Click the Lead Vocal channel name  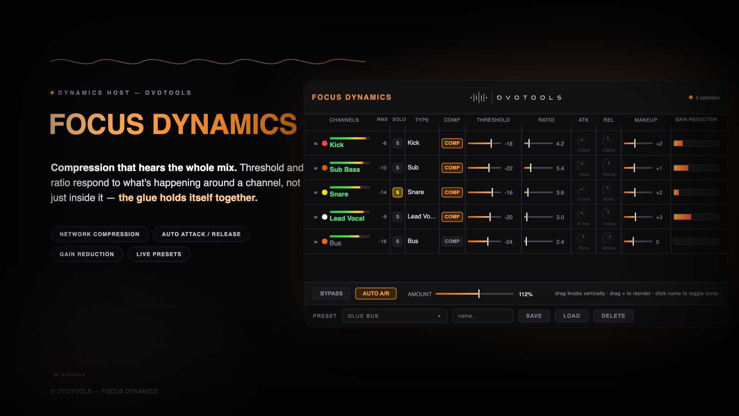347,218
